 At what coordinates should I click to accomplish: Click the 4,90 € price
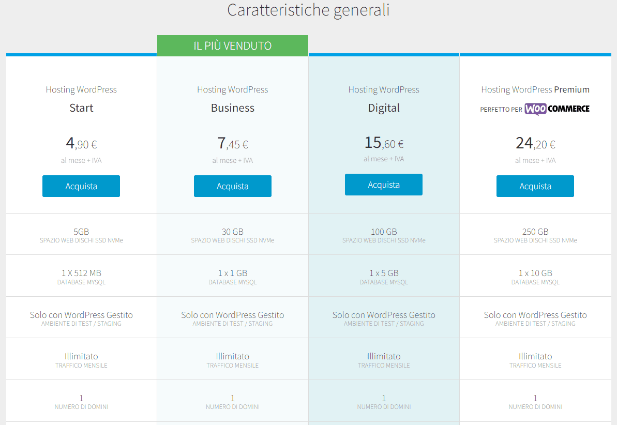coord(81,143)
